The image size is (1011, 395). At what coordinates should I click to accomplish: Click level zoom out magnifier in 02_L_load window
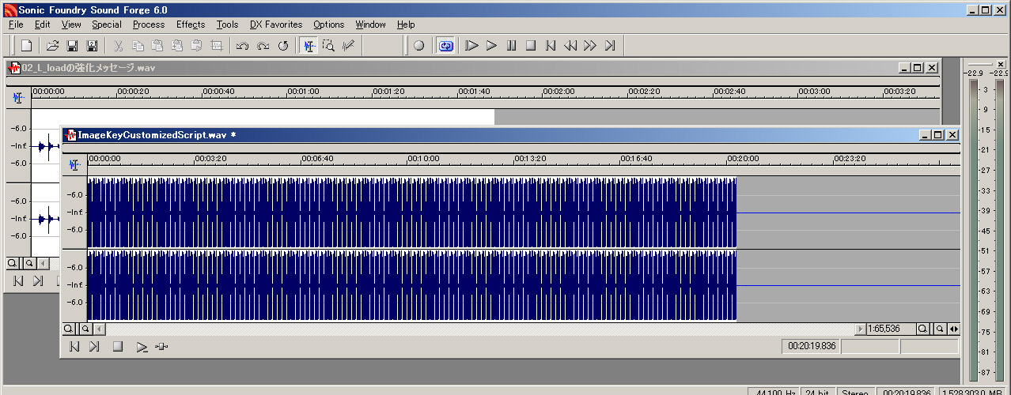(13, 263)
